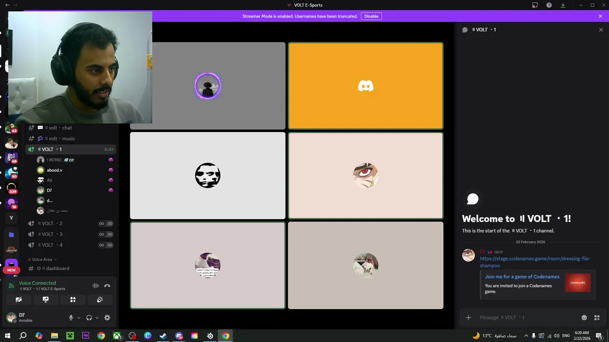Open Windows Start menu

coord(7,336)
